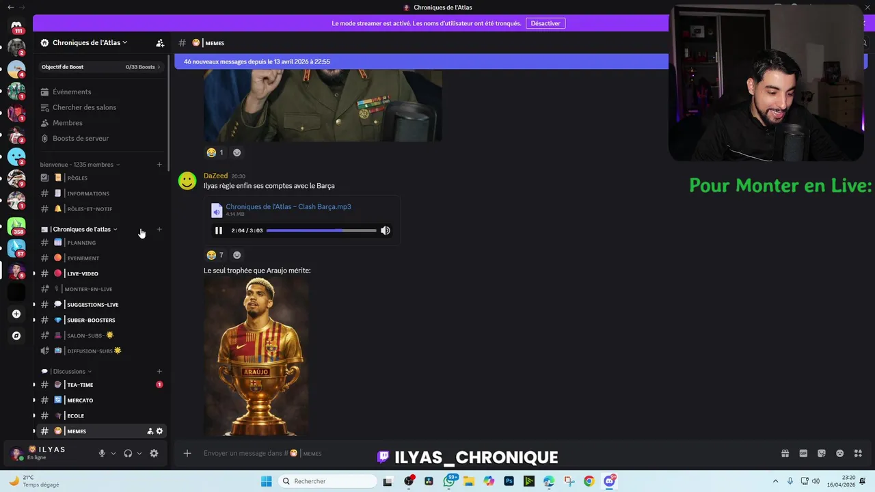Screen dimensions: 875x492
Task: Open Discover servers compass icon
Action: (x=16, y=336)
